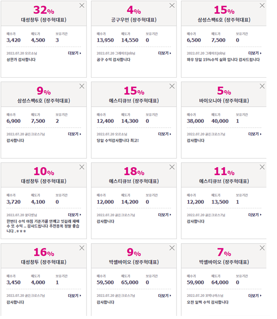This screenshot has height=319, width=277.
Task: Show more of the 10% 대성창투 review
Action: (75, 215)
